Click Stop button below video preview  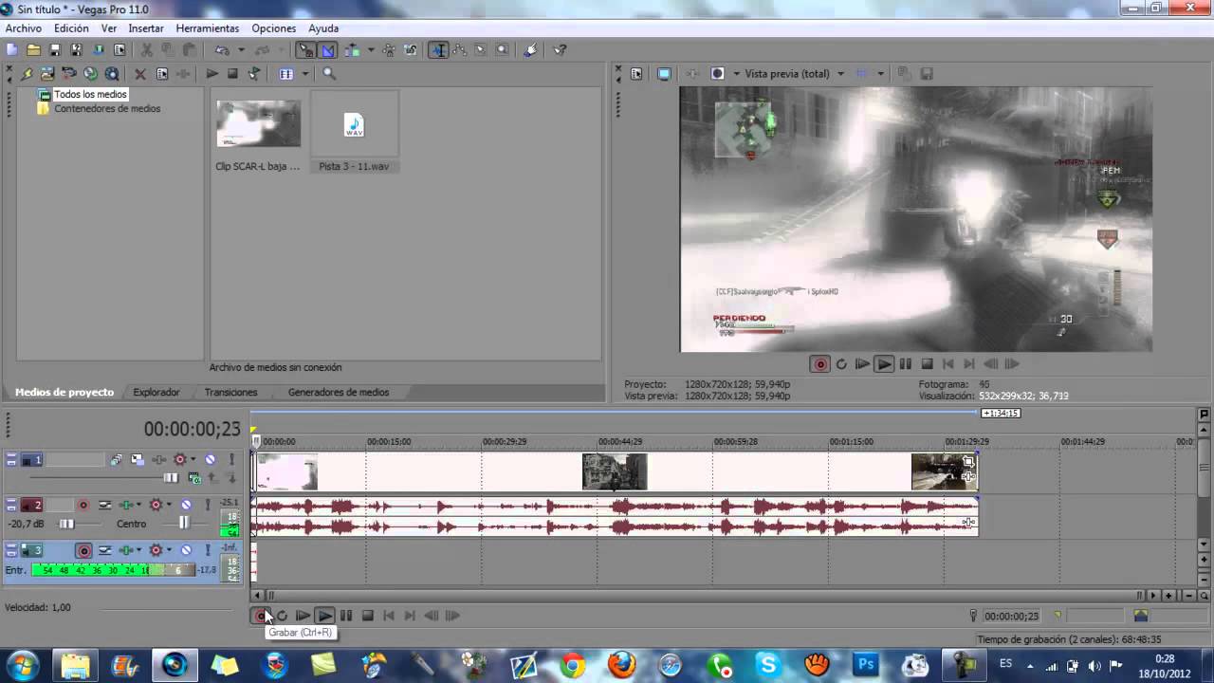928,363
